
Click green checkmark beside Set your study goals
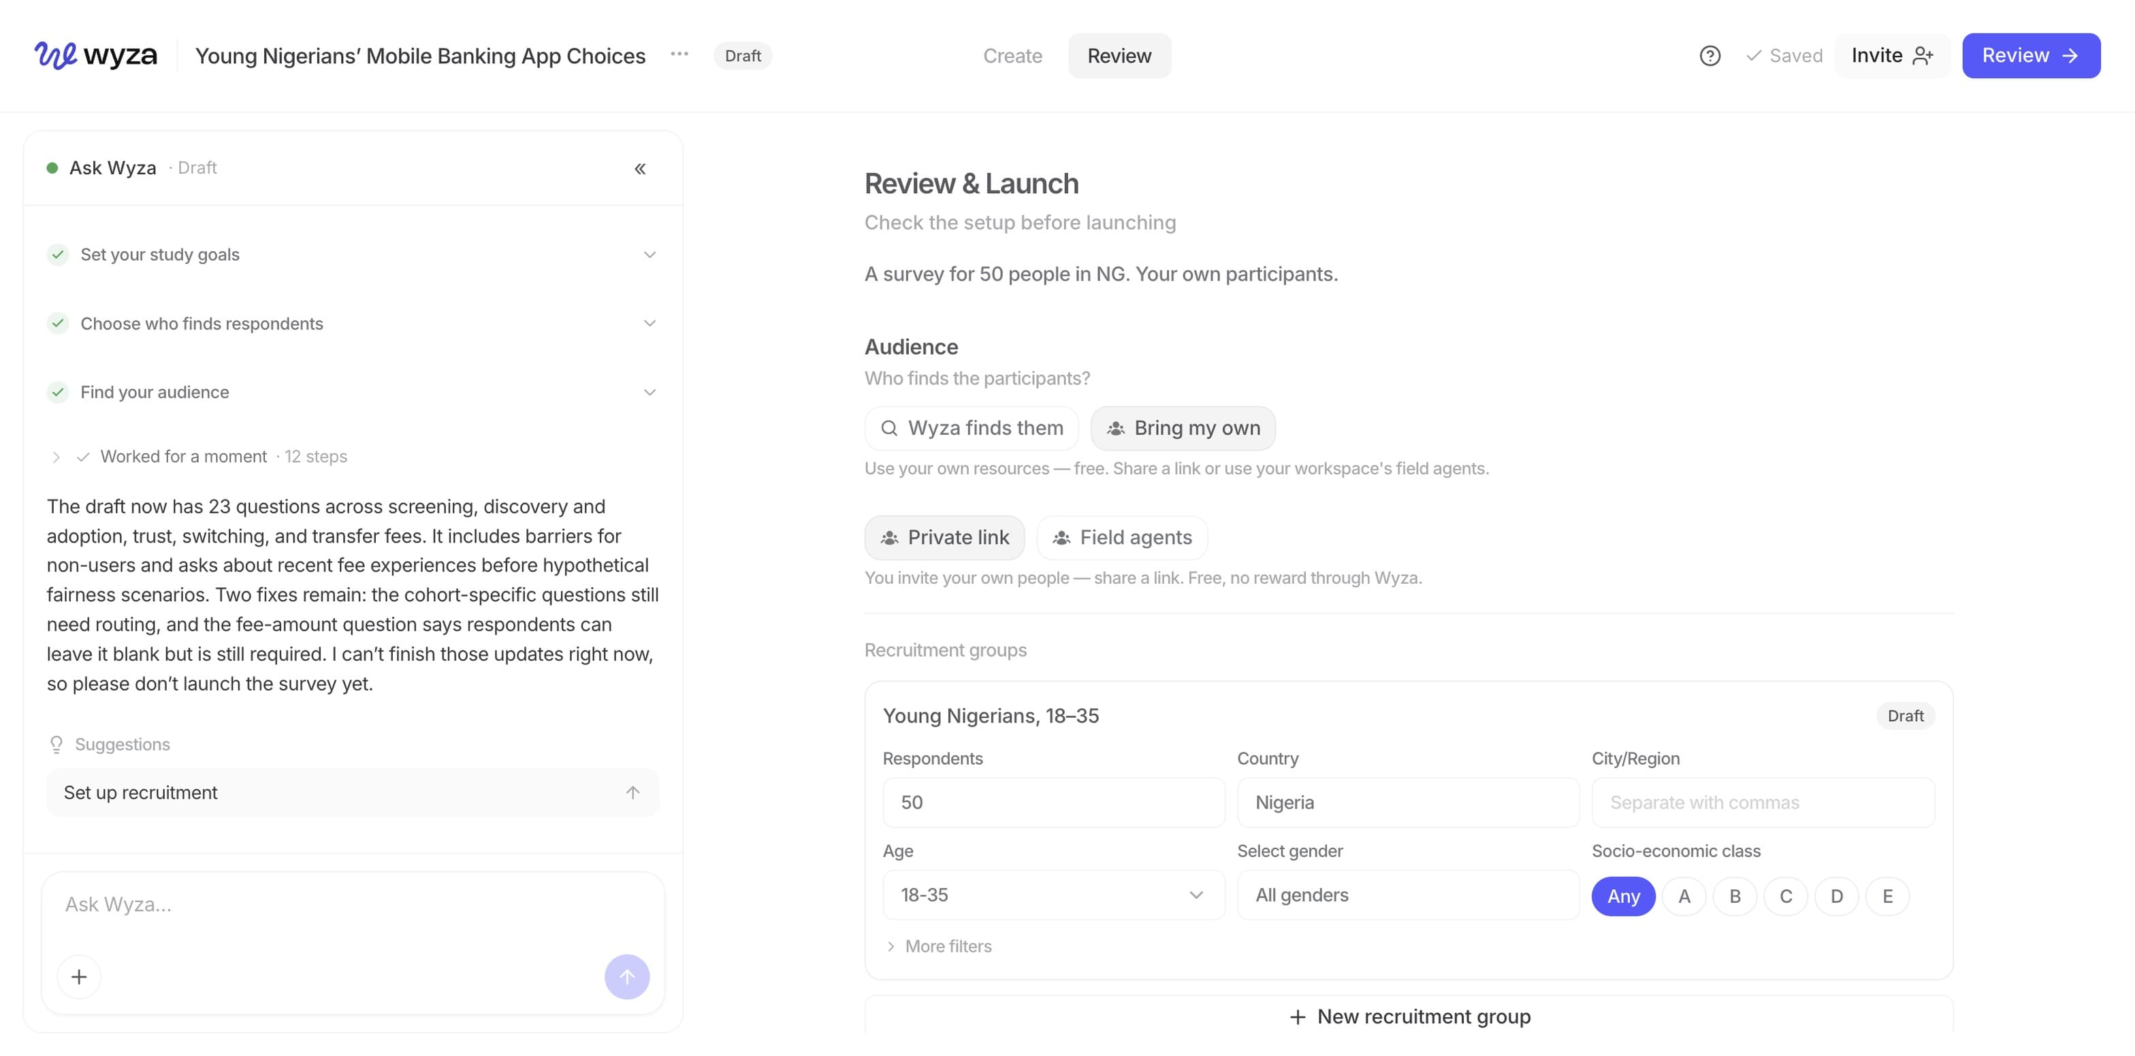57,254
